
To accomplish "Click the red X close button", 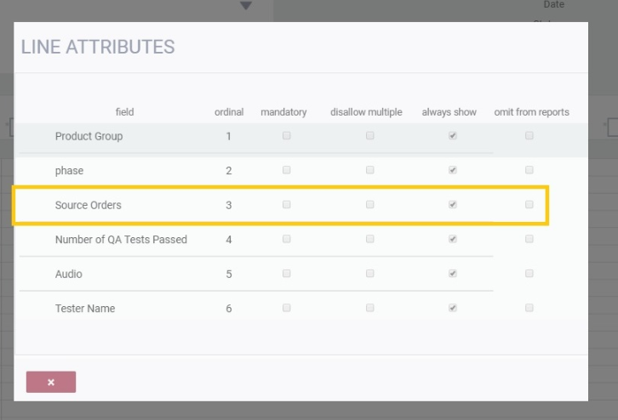I will tap(51, 383).
